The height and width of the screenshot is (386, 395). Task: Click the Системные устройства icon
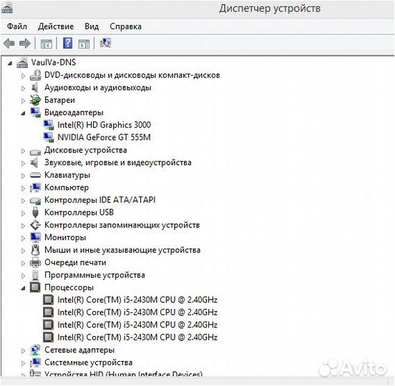[35, 362]
